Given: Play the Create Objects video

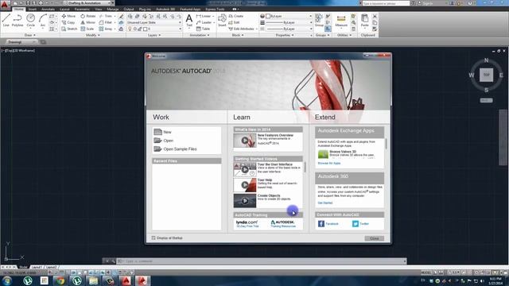Looking at the screenshot, I should click(x=245, y=201).
